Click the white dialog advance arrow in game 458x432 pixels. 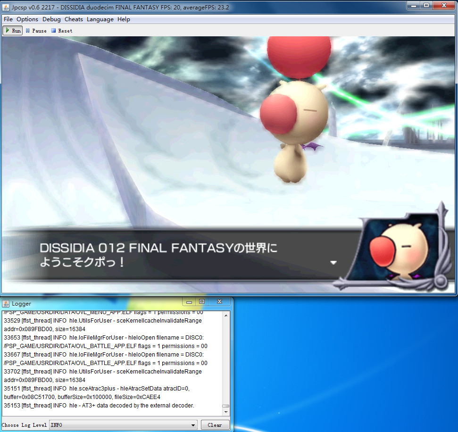(333, 263)
